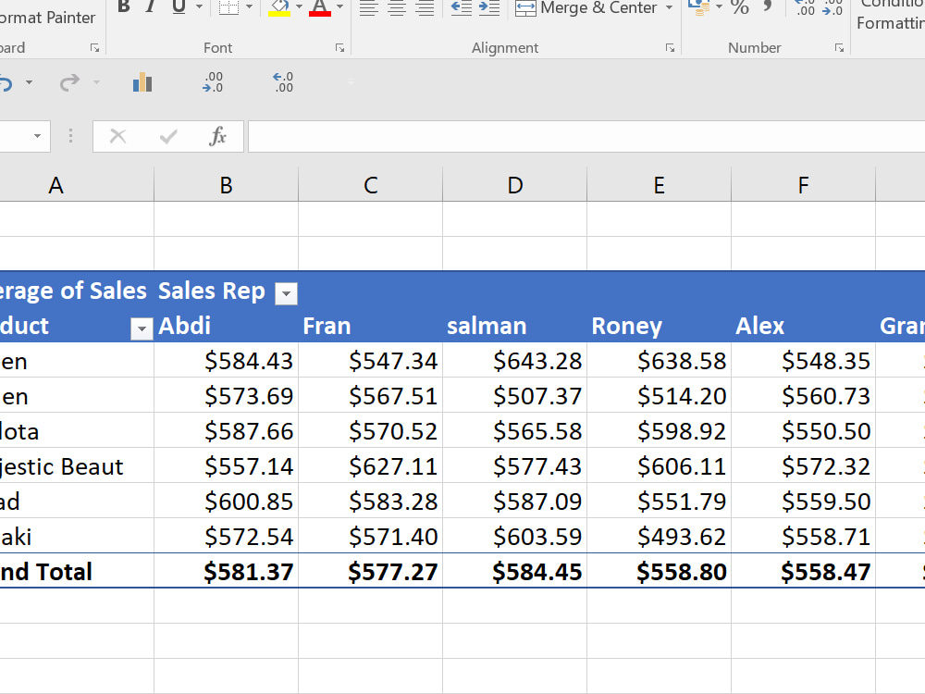Image resolution: width=925 pixels, height=694 pixels.
Task: Click Format Painter button
Action: pyautogui.click(x=47, y=18)
